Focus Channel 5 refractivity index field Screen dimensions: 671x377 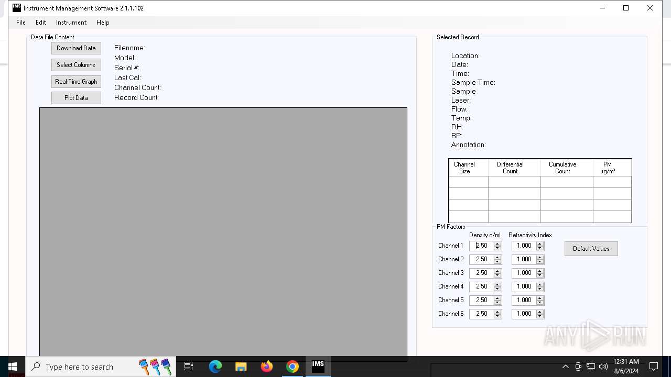524,300
